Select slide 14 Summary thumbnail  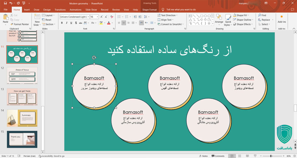pyautogui.click(x=22, y=118)
